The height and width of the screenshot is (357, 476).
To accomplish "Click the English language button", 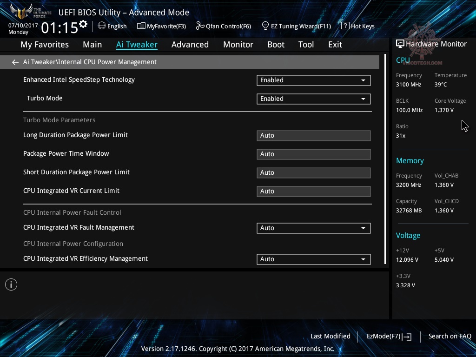I will point(112,26).
